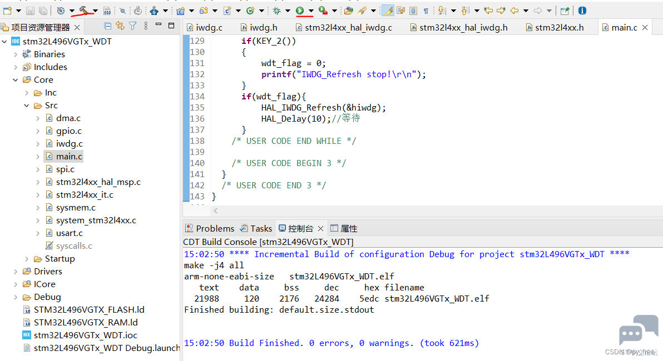
Task: Open the 属性 properties tab
Action: pyautogui.click(x=344, y=228)
